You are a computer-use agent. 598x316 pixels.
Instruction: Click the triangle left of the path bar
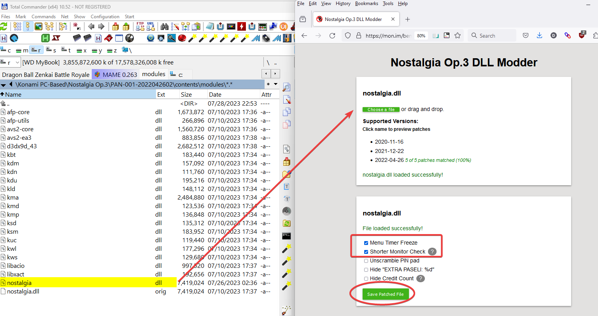11,84
